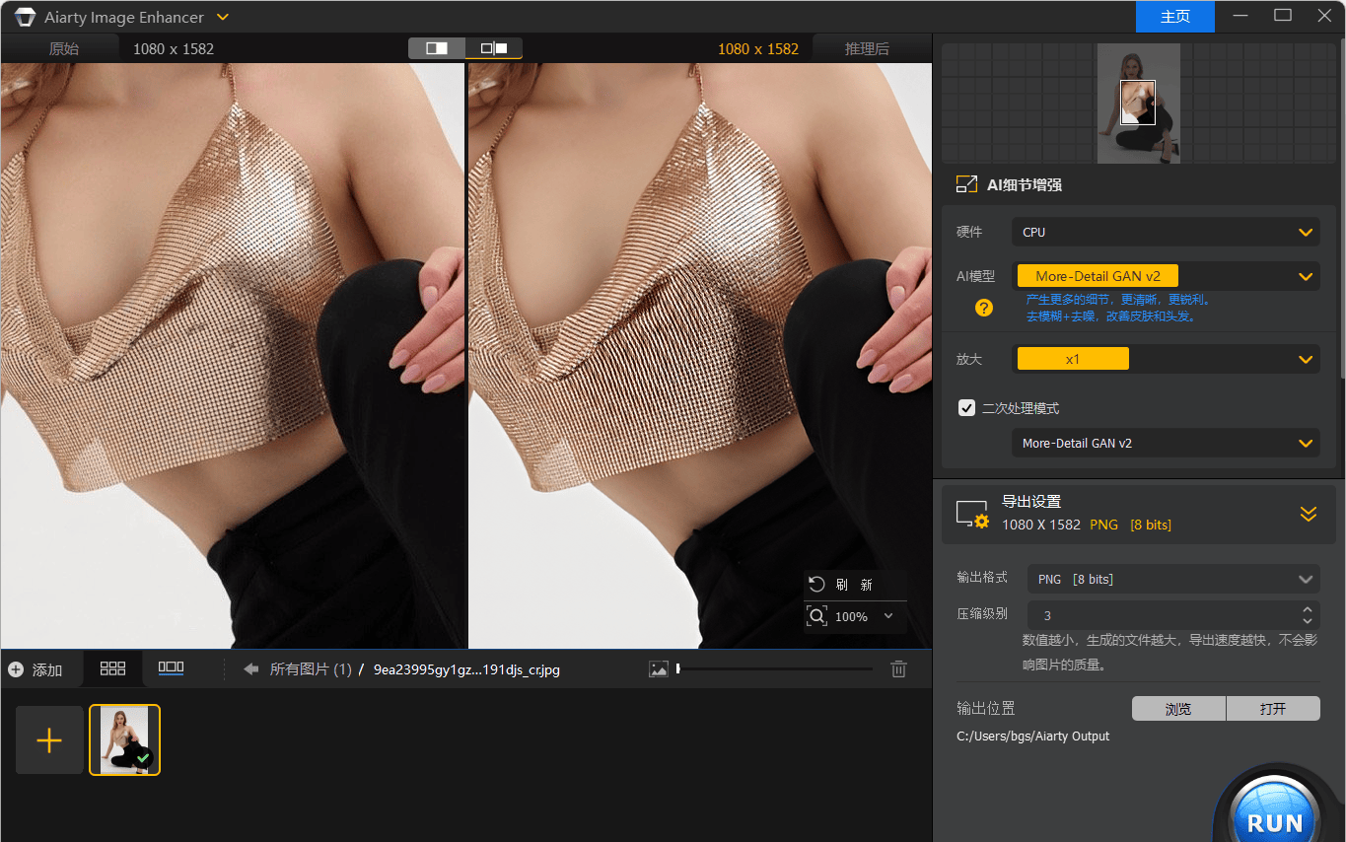Image resolution: width=1346 pixels, height=842 pixels.
Task: Click the split-view compare mode icon
Action: click(437, 48)
